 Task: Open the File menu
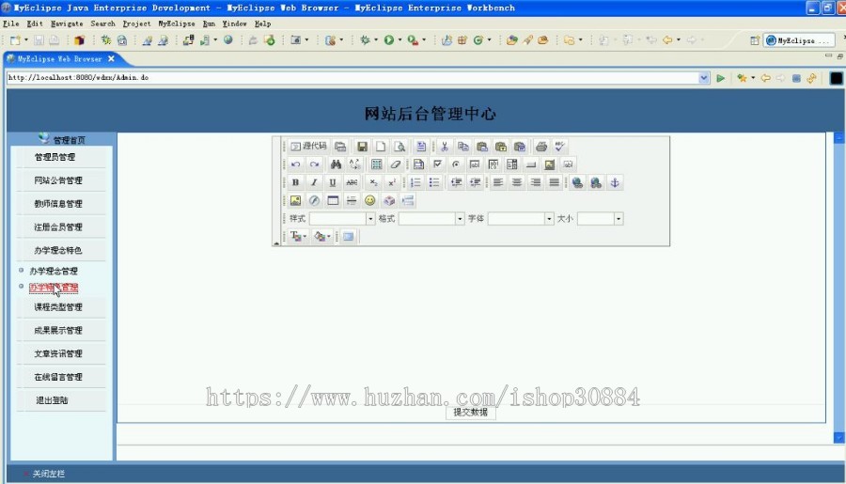point(10,23)
